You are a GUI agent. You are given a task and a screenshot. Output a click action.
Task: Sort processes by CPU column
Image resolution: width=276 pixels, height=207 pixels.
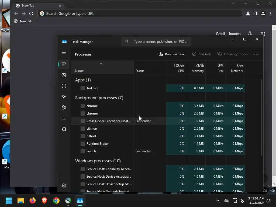pyautogui.click(x=176, y=67)
